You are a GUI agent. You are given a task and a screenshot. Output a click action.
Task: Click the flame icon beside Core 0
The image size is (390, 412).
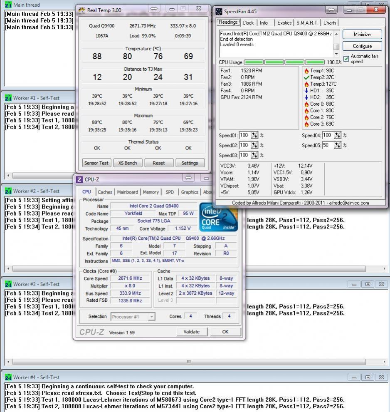pos(306,104)
